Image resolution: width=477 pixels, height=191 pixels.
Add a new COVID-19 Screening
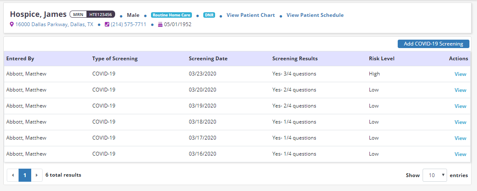pyautogui.click(x=433, y=44)
